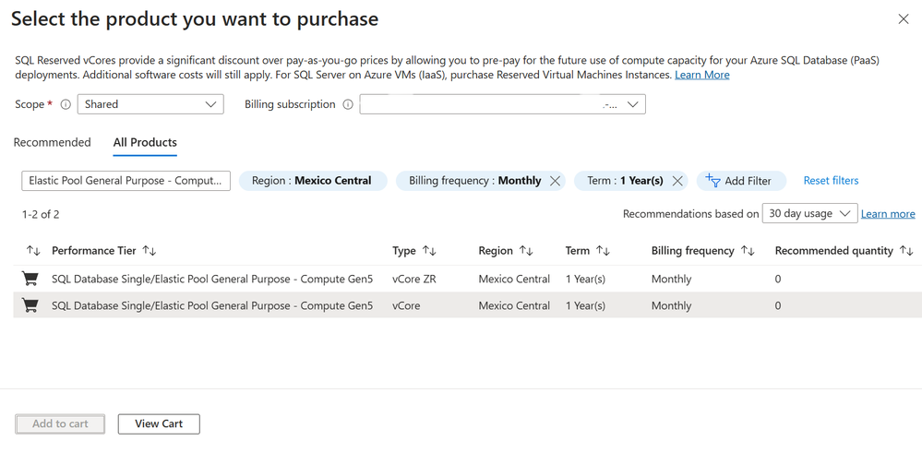922x453 pixels.
Task: Switch to the Recommended tab
Action: click(52, 142)
